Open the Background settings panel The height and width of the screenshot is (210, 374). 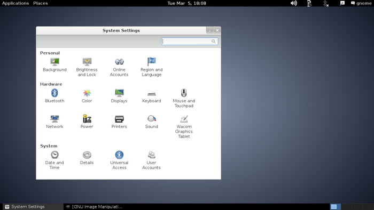click(54, 65)
